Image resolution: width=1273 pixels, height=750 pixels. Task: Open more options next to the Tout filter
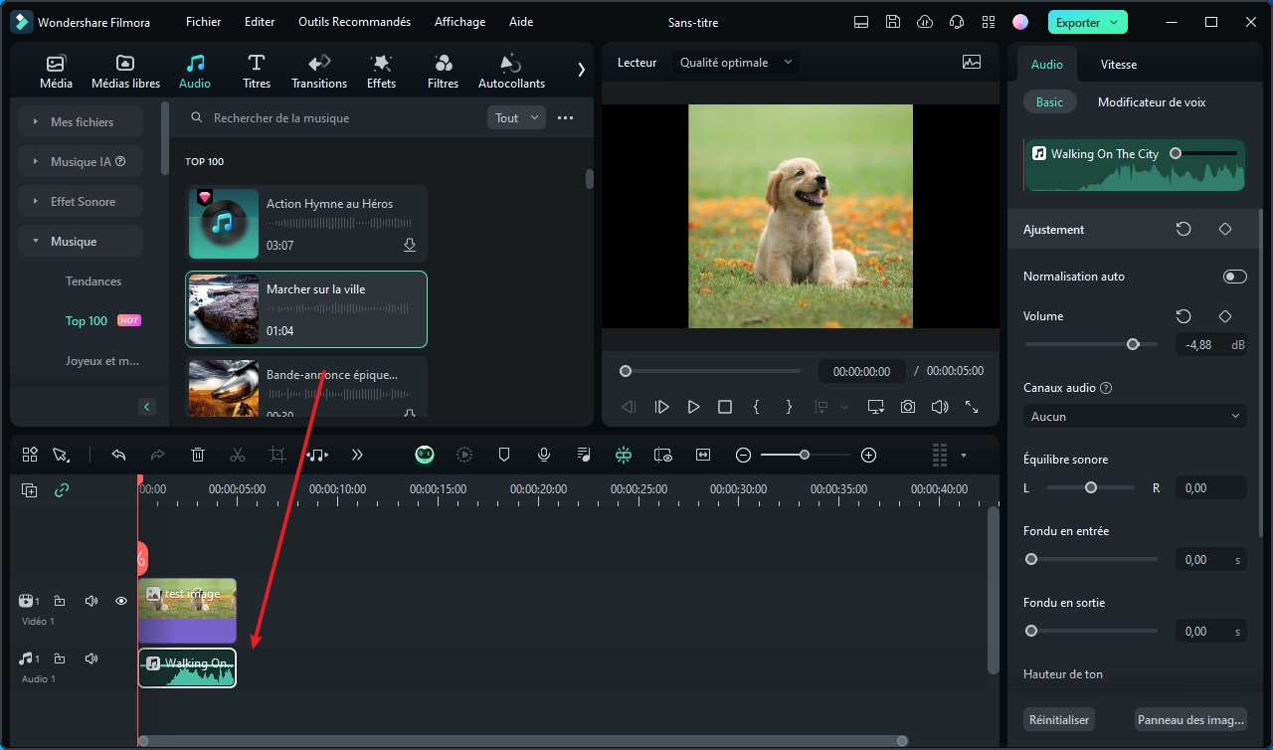(565, 118)
